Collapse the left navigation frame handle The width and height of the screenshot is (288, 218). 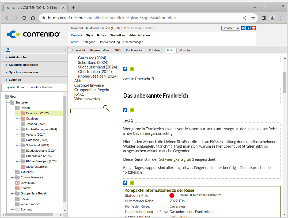pyautogui.click(x=67, y=50)
